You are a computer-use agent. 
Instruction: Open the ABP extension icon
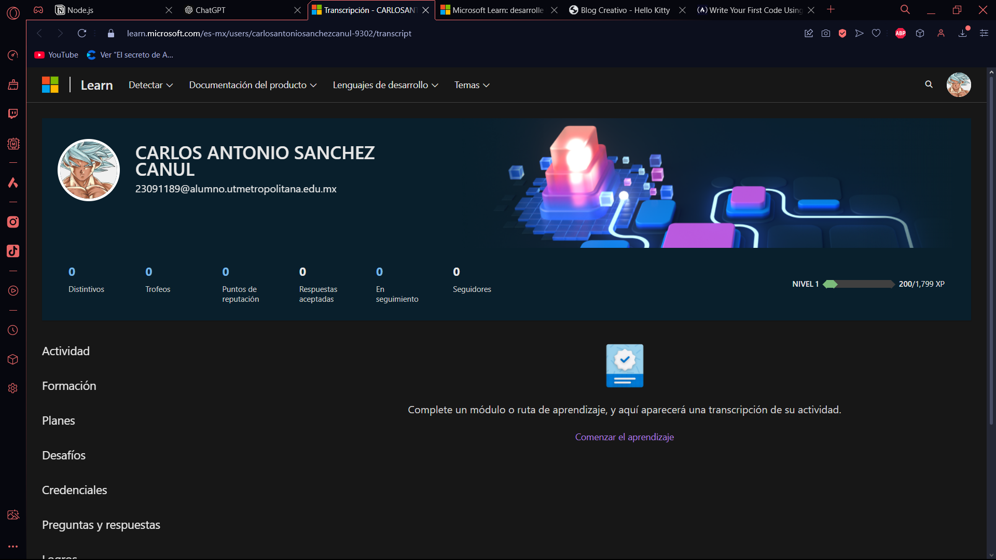coord(901,33)
